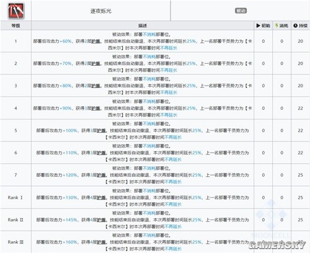This screenshot has height=253, width=310.
Task: Click the 消耗 header label
Action: (284, 25)
